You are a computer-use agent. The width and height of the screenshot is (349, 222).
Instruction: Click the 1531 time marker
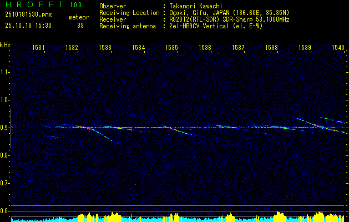pyautogui.click(x=38, y=47)
